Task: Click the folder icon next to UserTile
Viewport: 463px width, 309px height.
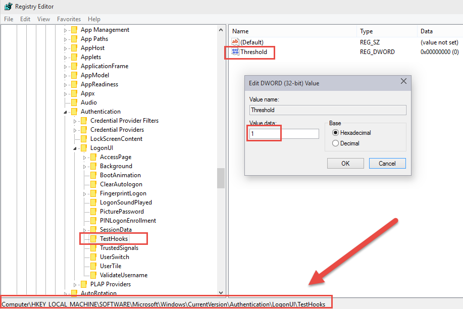Action: [x=93, y=266]
